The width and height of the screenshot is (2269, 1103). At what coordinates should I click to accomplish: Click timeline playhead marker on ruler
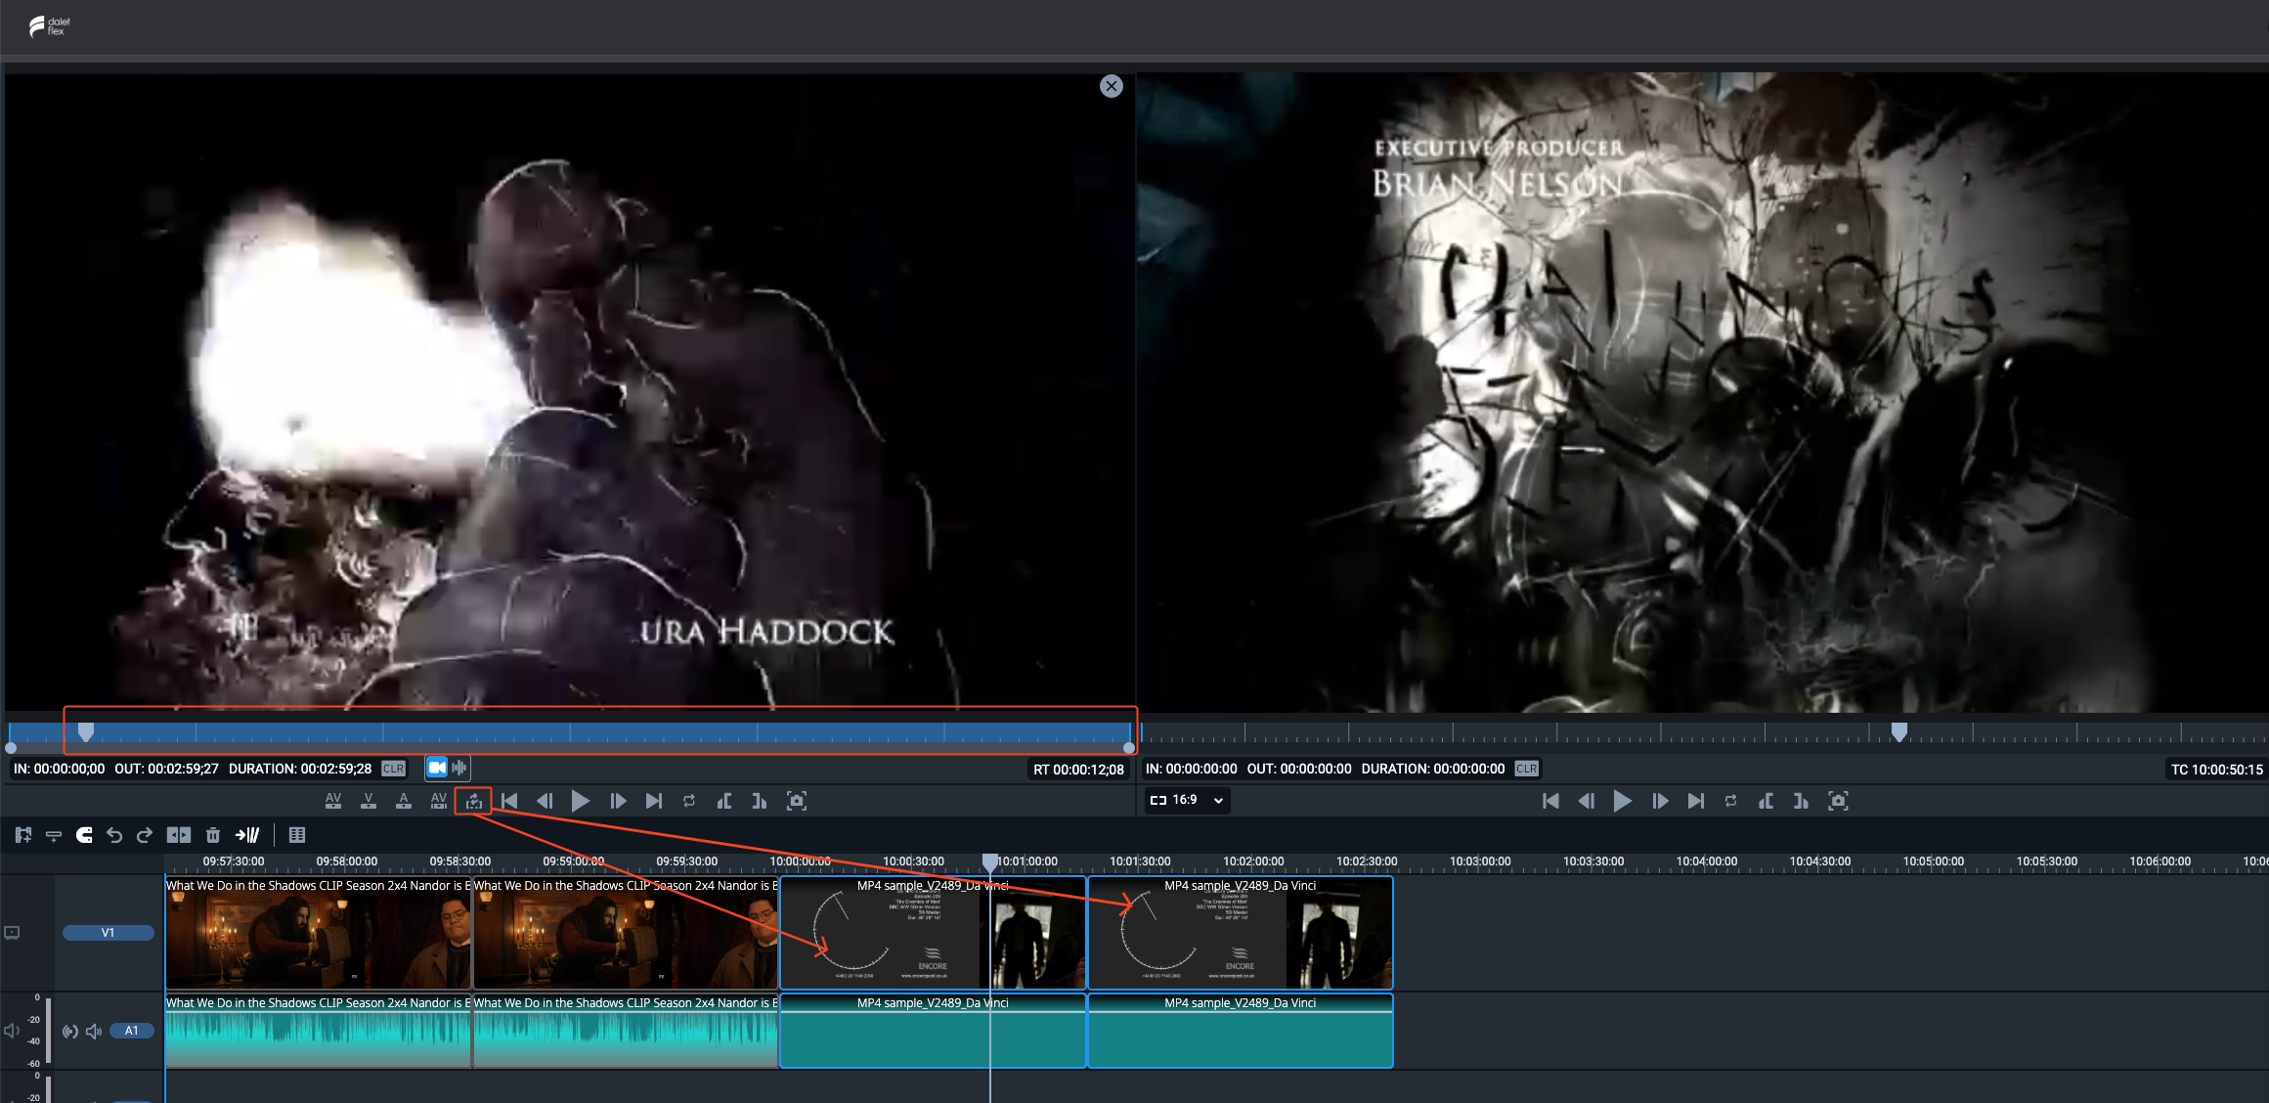pos(990,861)
